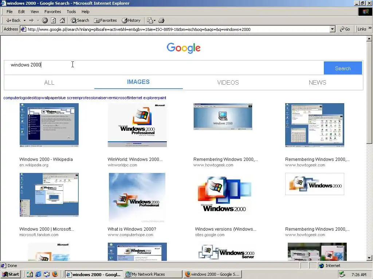Open the Help menu

pos(85,12)
